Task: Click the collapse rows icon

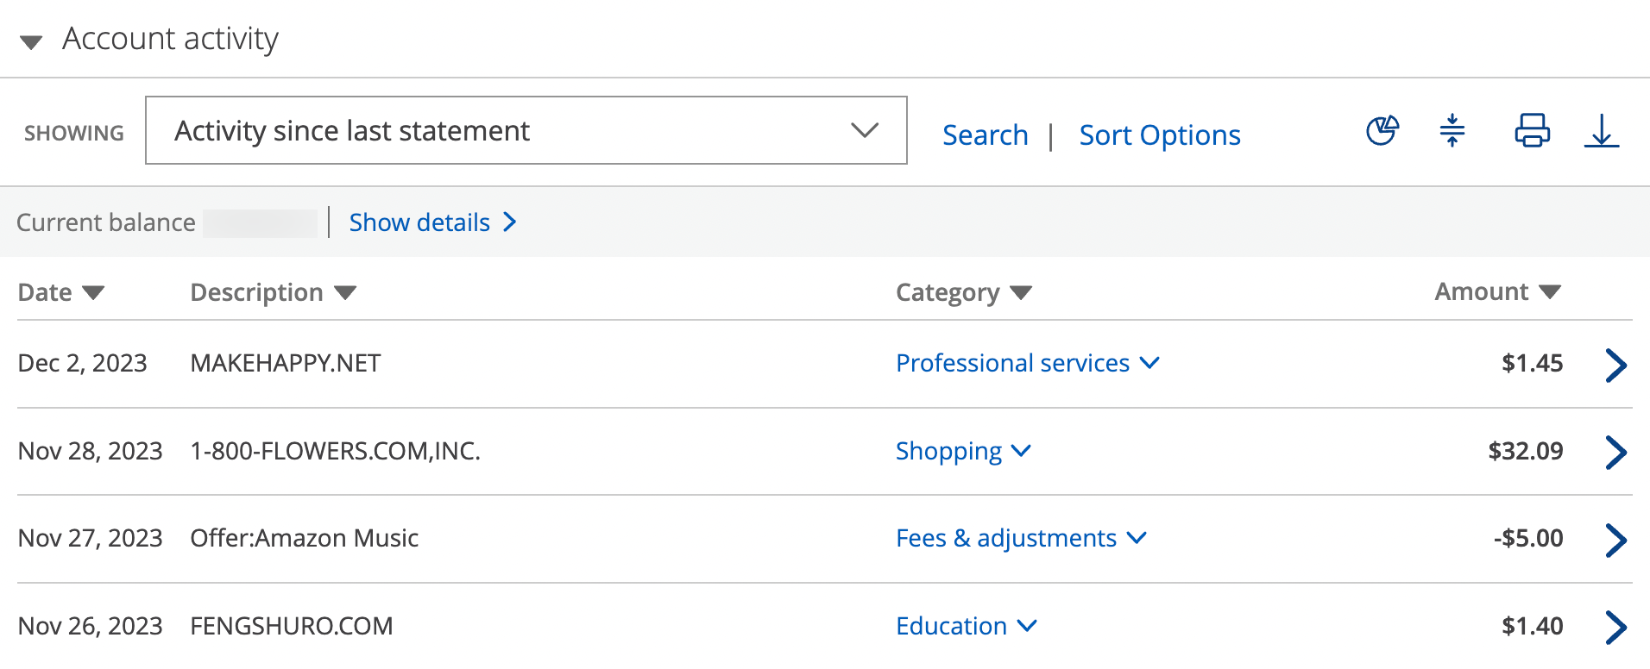Action: (1452, 131)
